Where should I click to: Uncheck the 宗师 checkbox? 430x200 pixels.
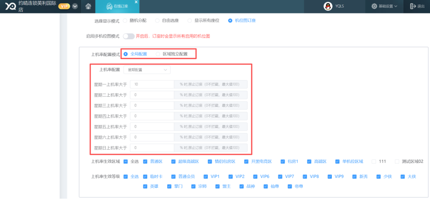(x=193, y=186)
